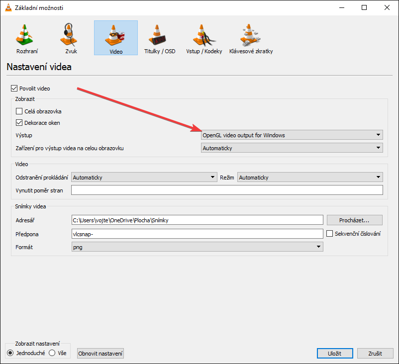Select the Vše radio button

(x=52, y=353)
